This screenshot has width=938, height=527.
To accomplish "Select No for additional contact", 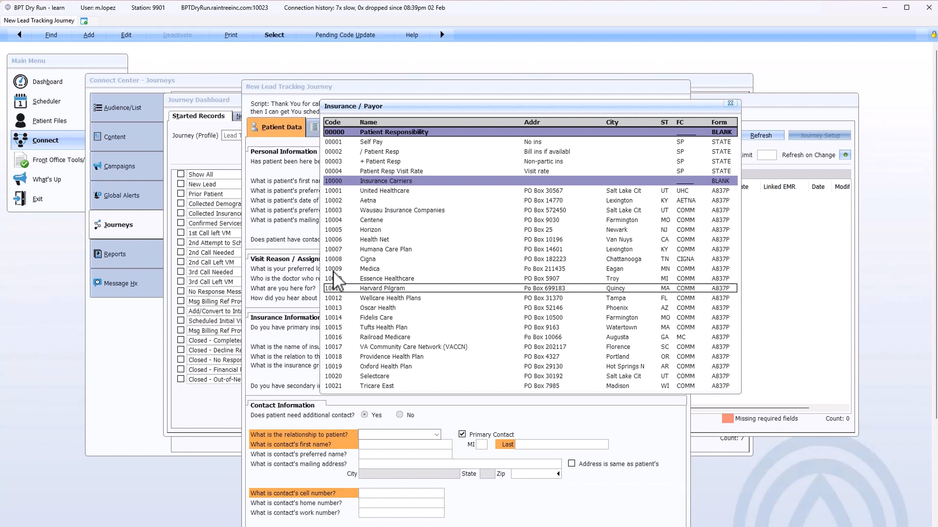I will coord(399,415).
